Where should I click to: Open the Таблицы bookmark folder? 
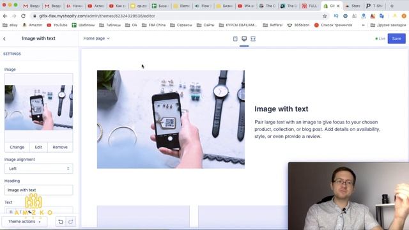coord(110,25)
